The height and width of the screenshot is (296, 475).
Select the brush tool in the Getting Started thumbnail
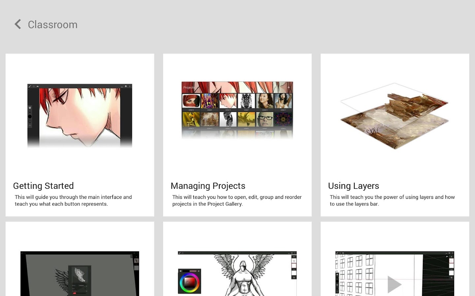pos(30,86)
